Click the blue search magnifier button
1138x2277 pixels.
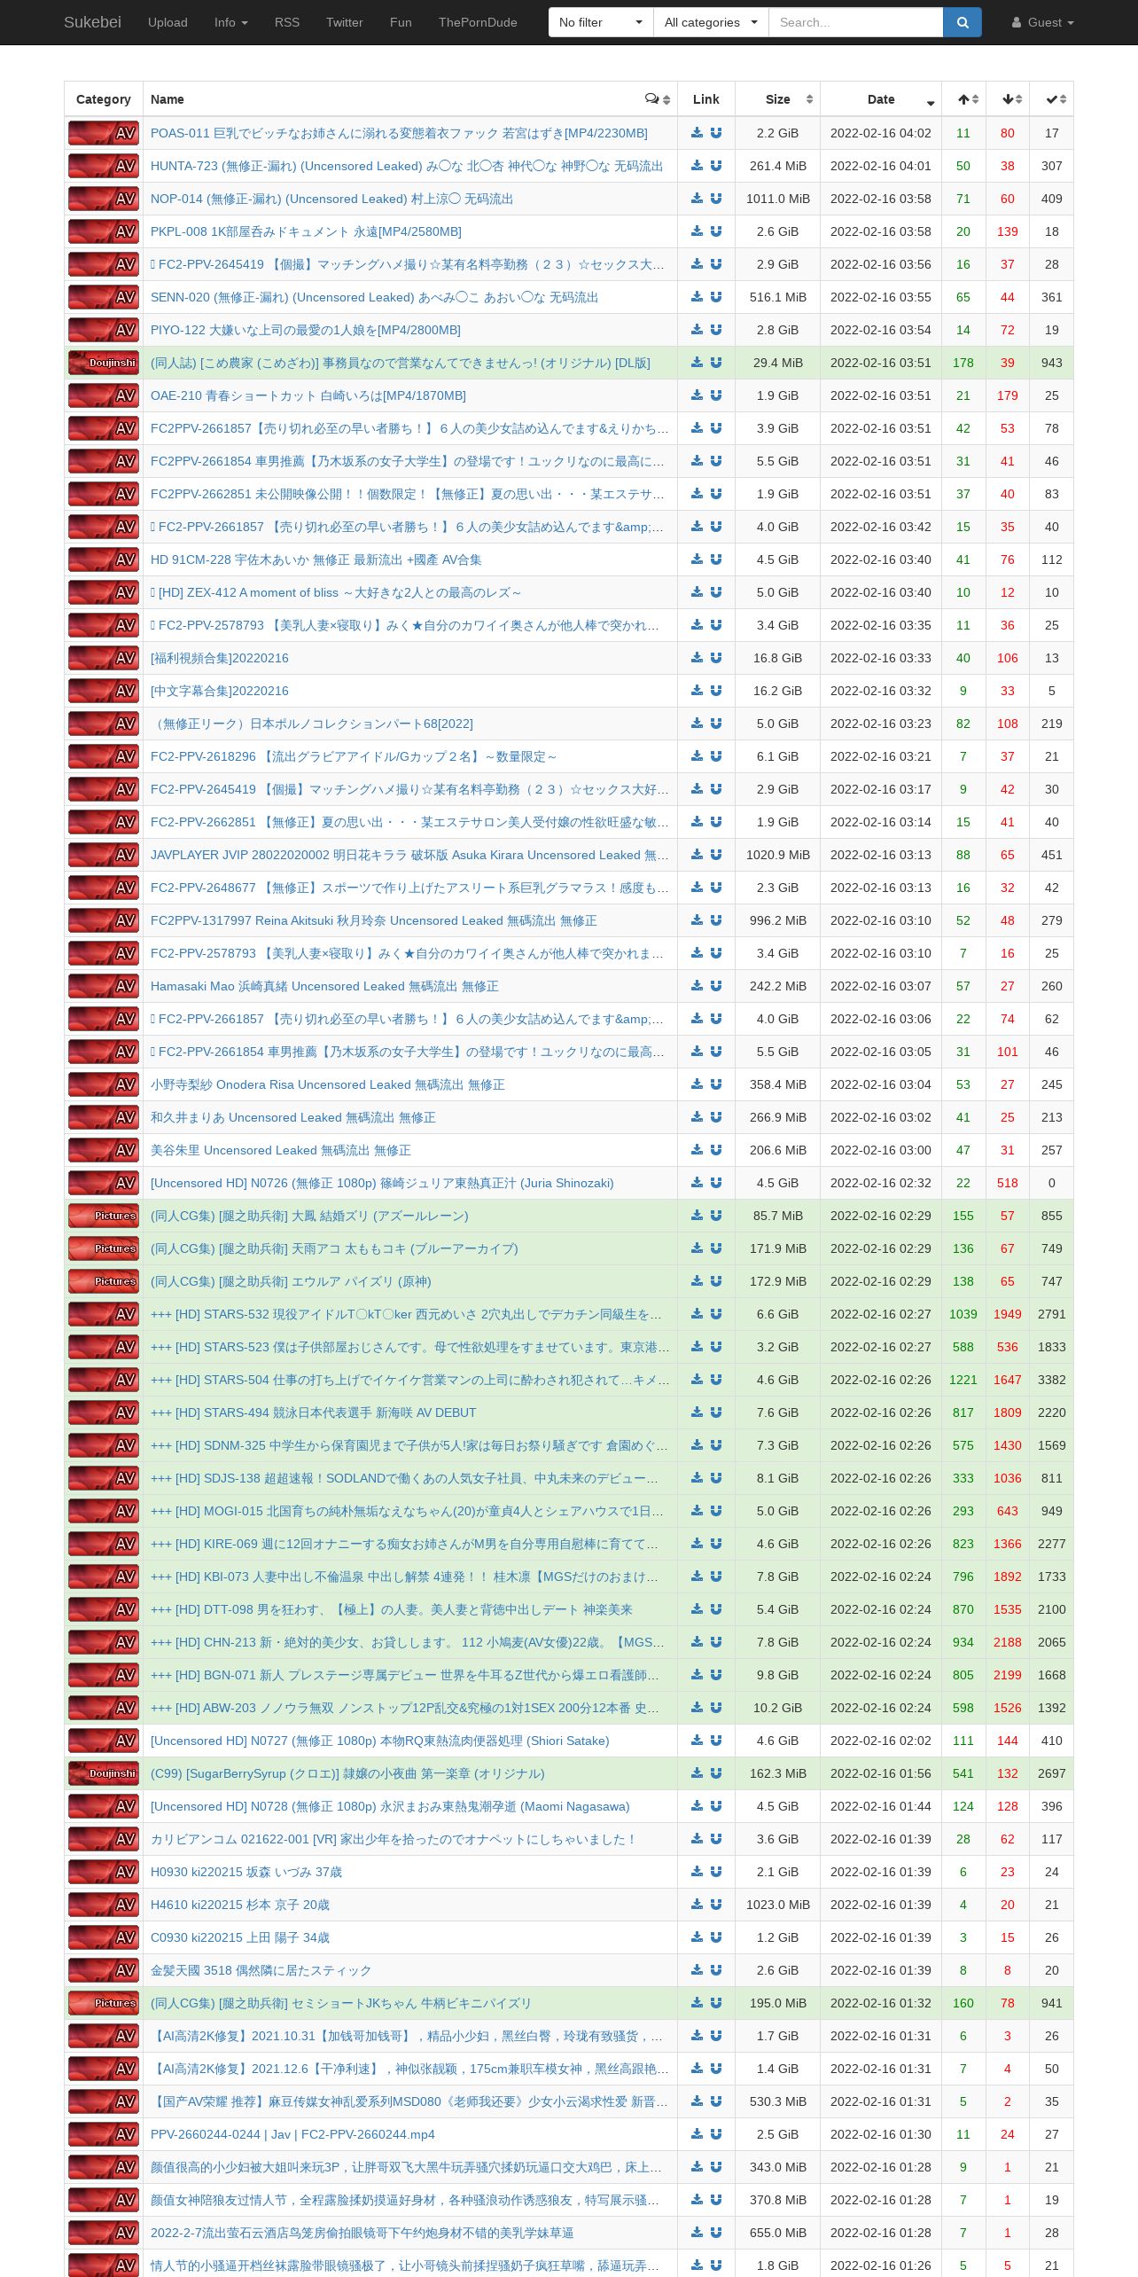click(962, 22)
